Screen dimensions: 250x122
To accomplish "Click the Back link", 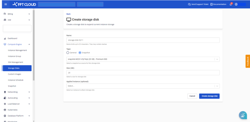I will click(68, 14).
